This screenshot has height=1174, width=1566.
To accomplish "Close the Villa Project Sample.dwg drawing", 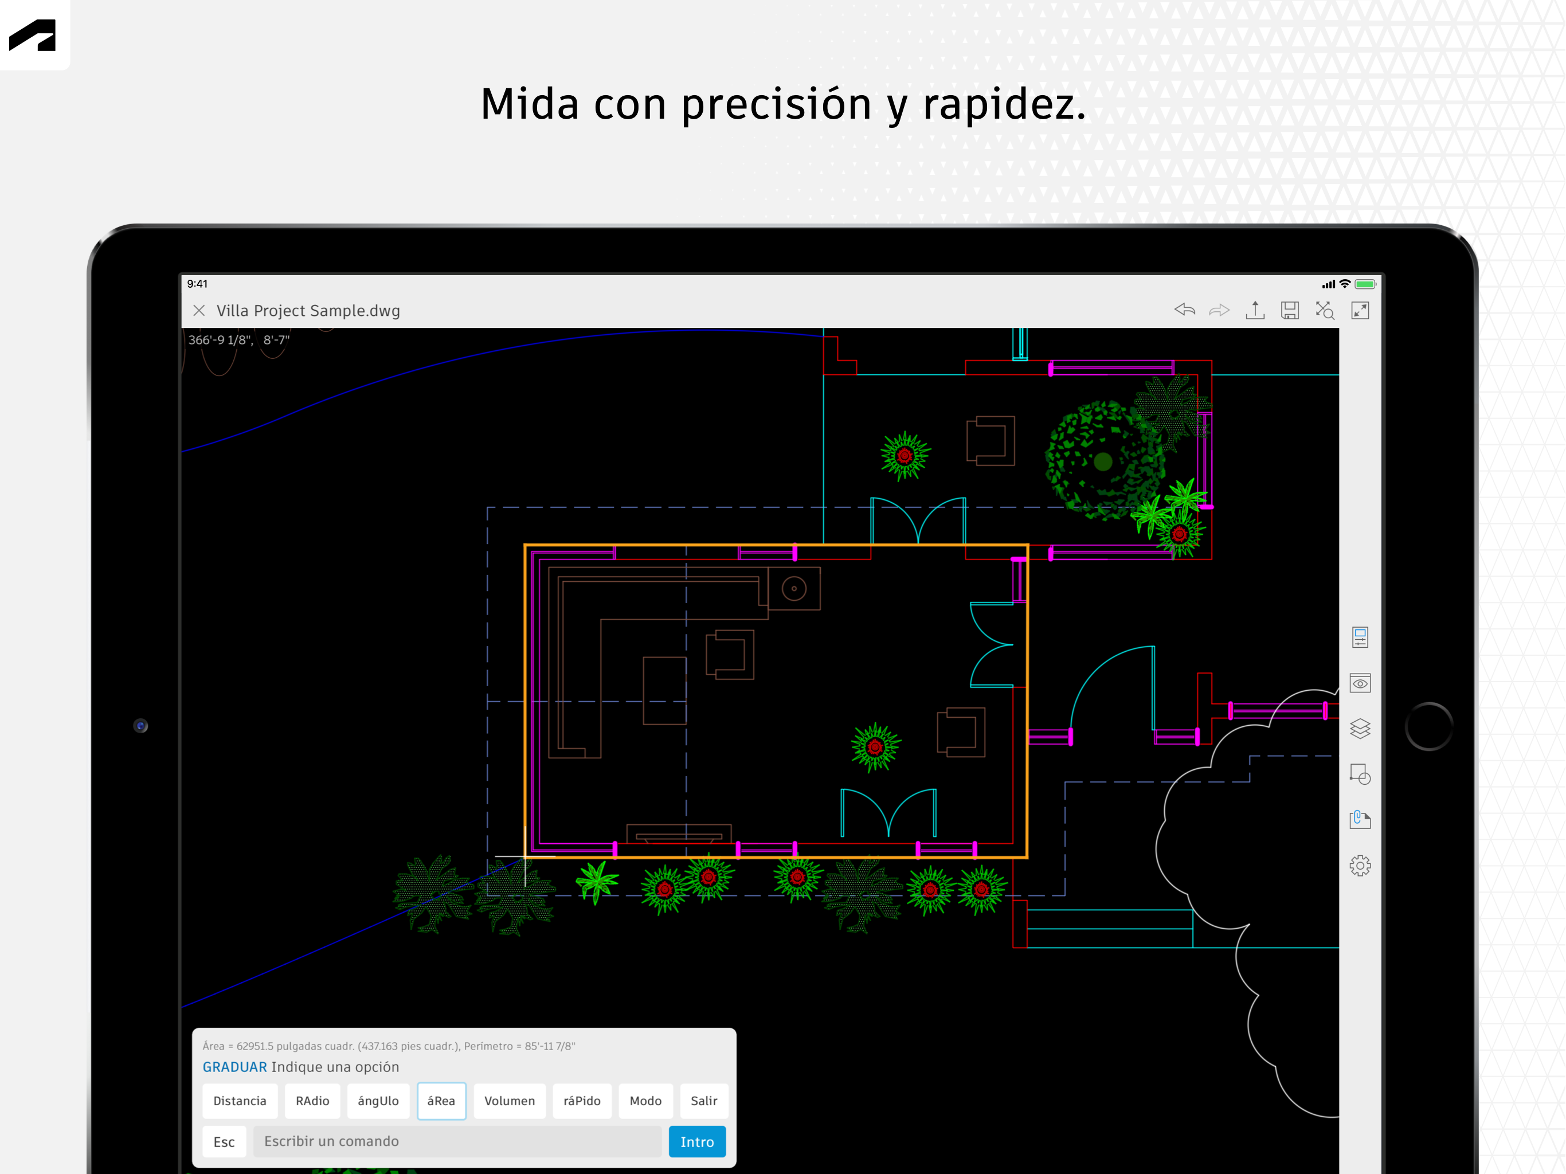I will (x=199, y=310).
